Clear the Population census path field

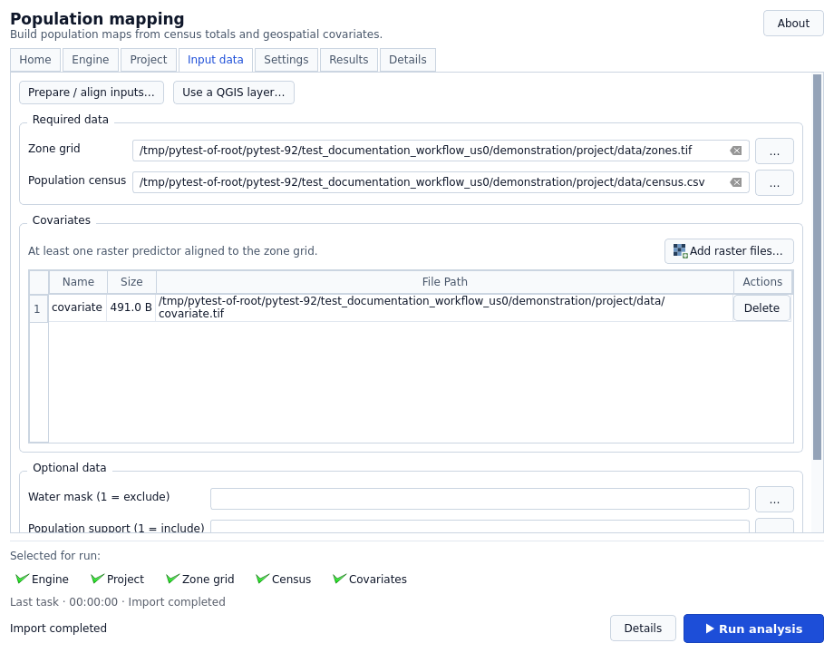pyautogui.click(x=736, y=182)
